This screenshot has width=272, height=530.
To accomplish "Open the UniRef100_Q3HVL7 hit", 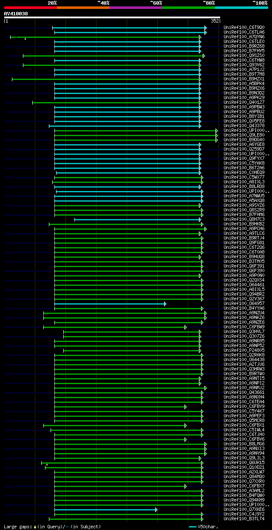I will pyautogui.click(x=244, y=332).
